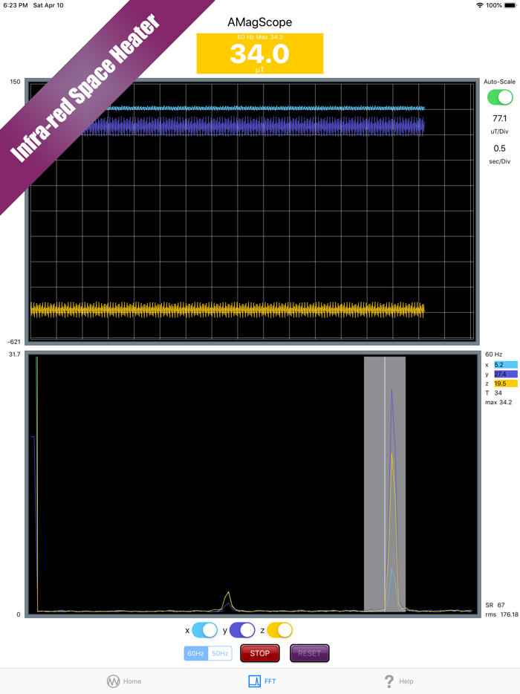The image size is (520, 694).
Task: Check the Wi-Fi status icon
Action: (480, 5)
